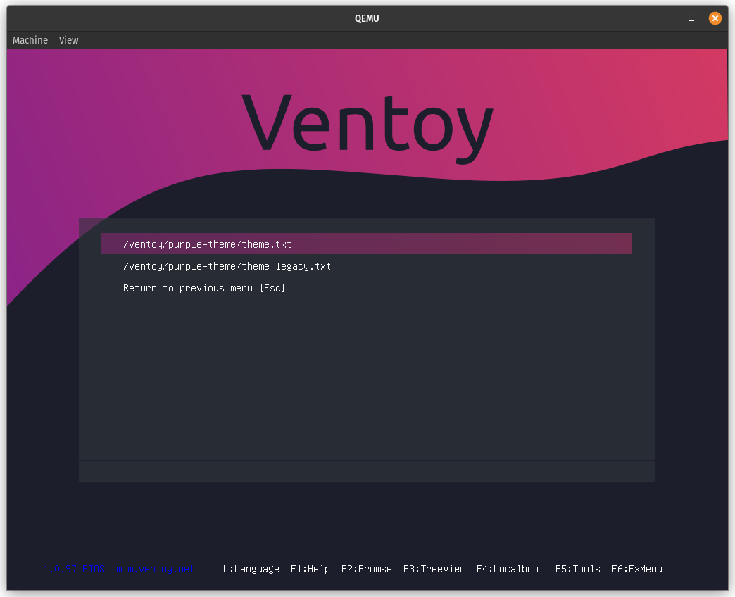This screenshot has height=597, width=735.
Task: Select /ventoy/purple-theme/theme_legacy.txt entry
Action: pos(227,266)
